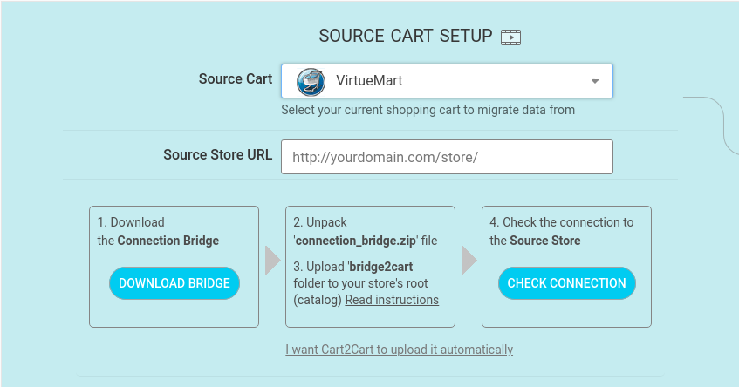The width and height of the screenshot is (739, 387).
Task: Click the Check Connection button
Action: tap(566, 283)
